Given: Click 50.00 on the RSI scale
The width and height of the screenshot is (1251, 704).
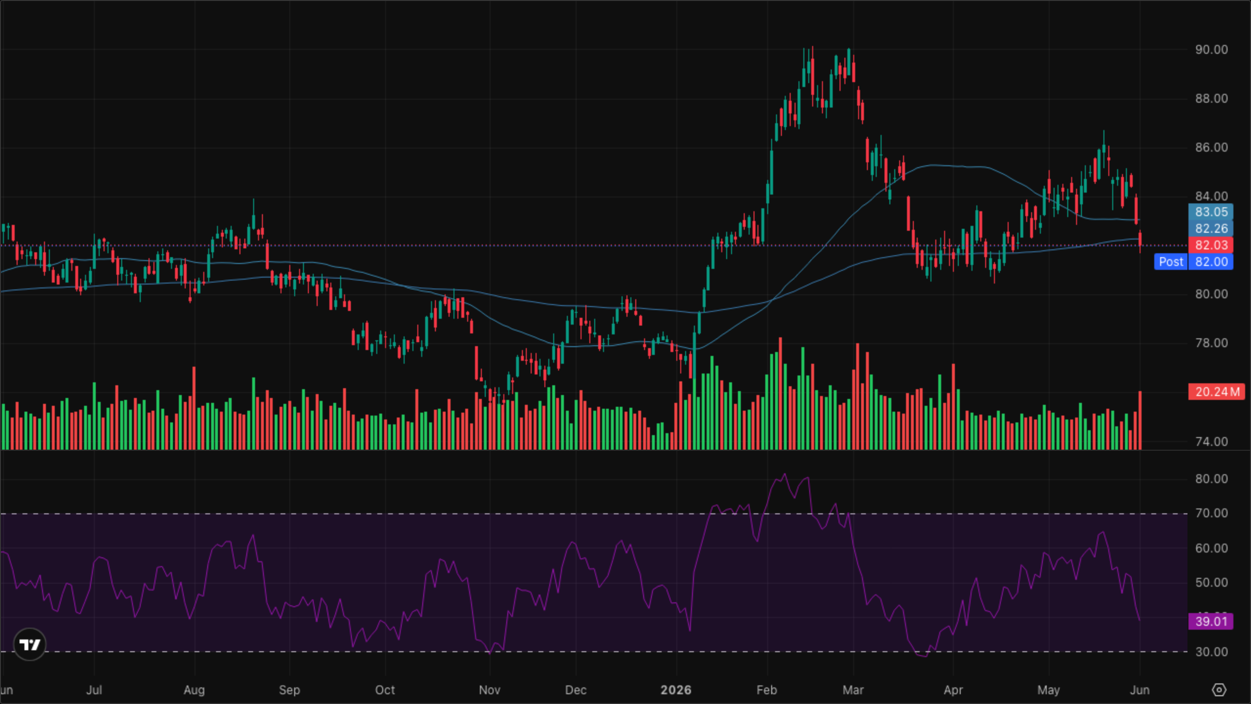Looking at the screenshot, I should coord(1211,582).
